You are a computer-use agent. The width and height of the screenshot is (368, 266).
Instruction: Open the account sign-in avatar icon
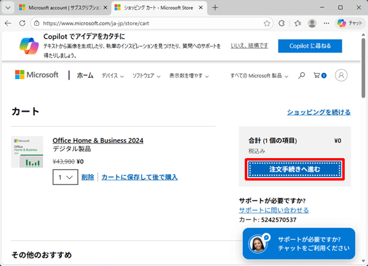tap(342, 75)
